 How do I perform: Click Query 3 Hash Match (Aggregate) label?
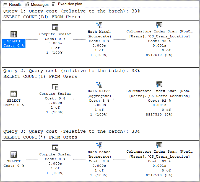(x=99, y=154)
